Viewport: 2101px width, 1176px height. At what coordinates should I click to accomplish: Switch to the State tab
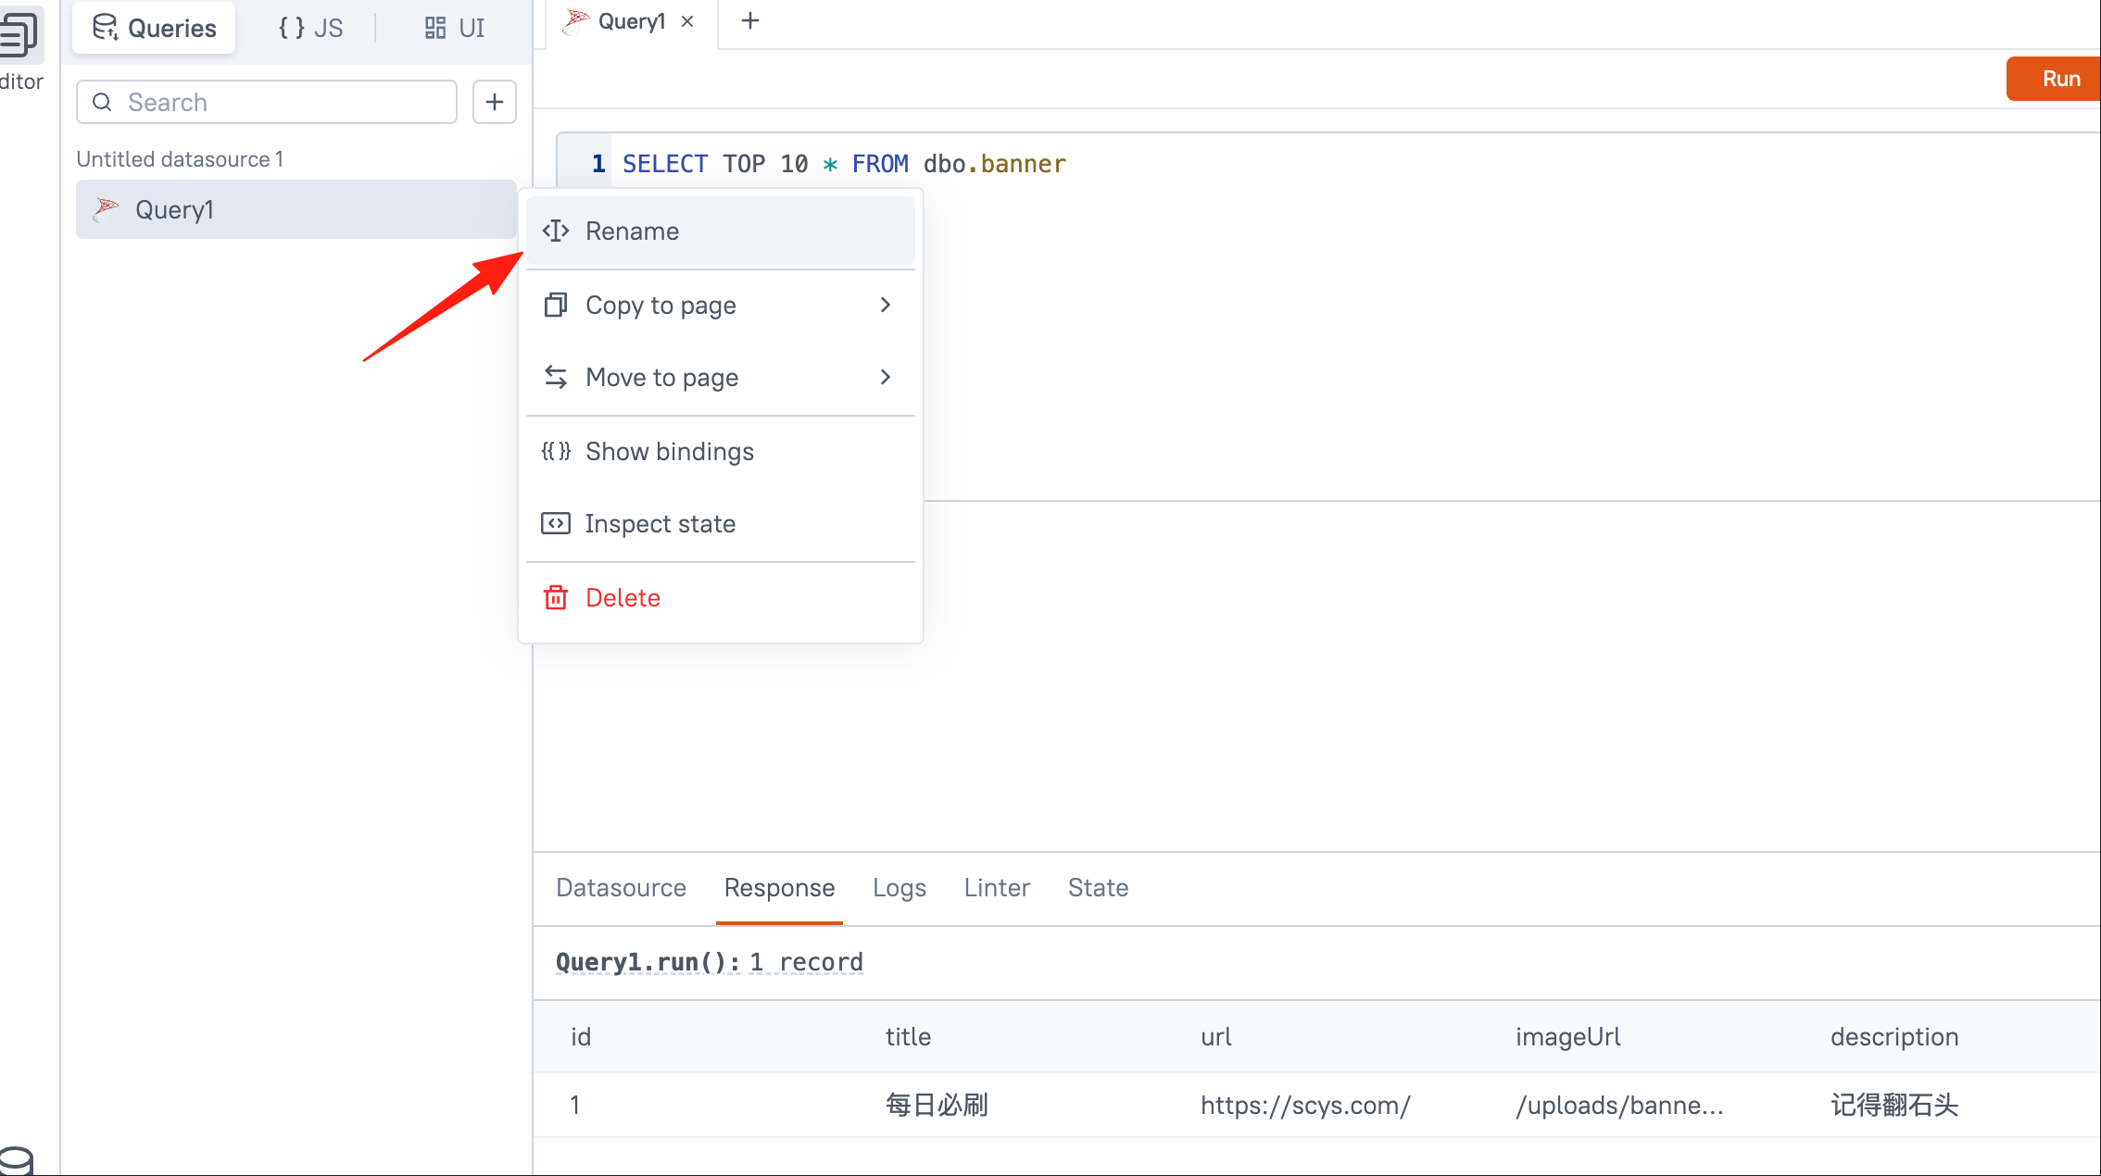1099,887
